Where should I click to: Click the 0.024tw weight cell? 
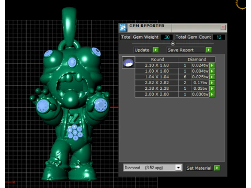point(200,65)
